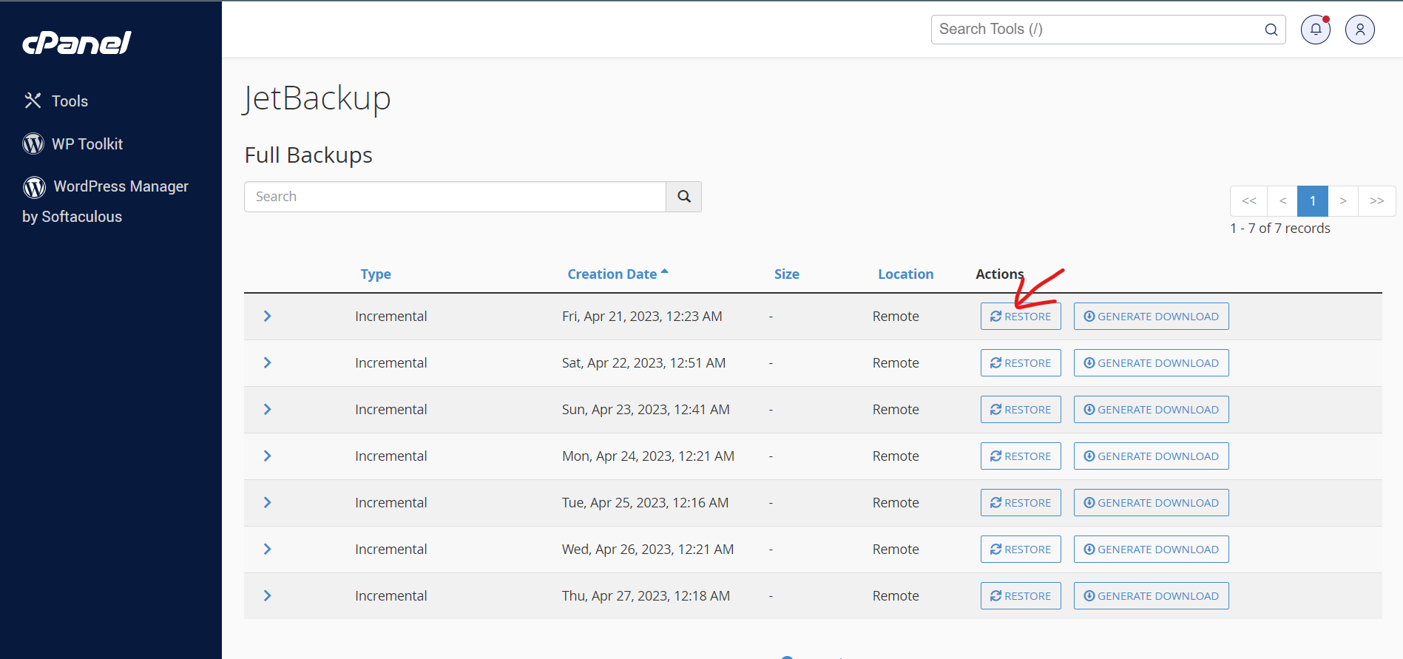
Task: Click the cPanel logo
Action: 77,43
